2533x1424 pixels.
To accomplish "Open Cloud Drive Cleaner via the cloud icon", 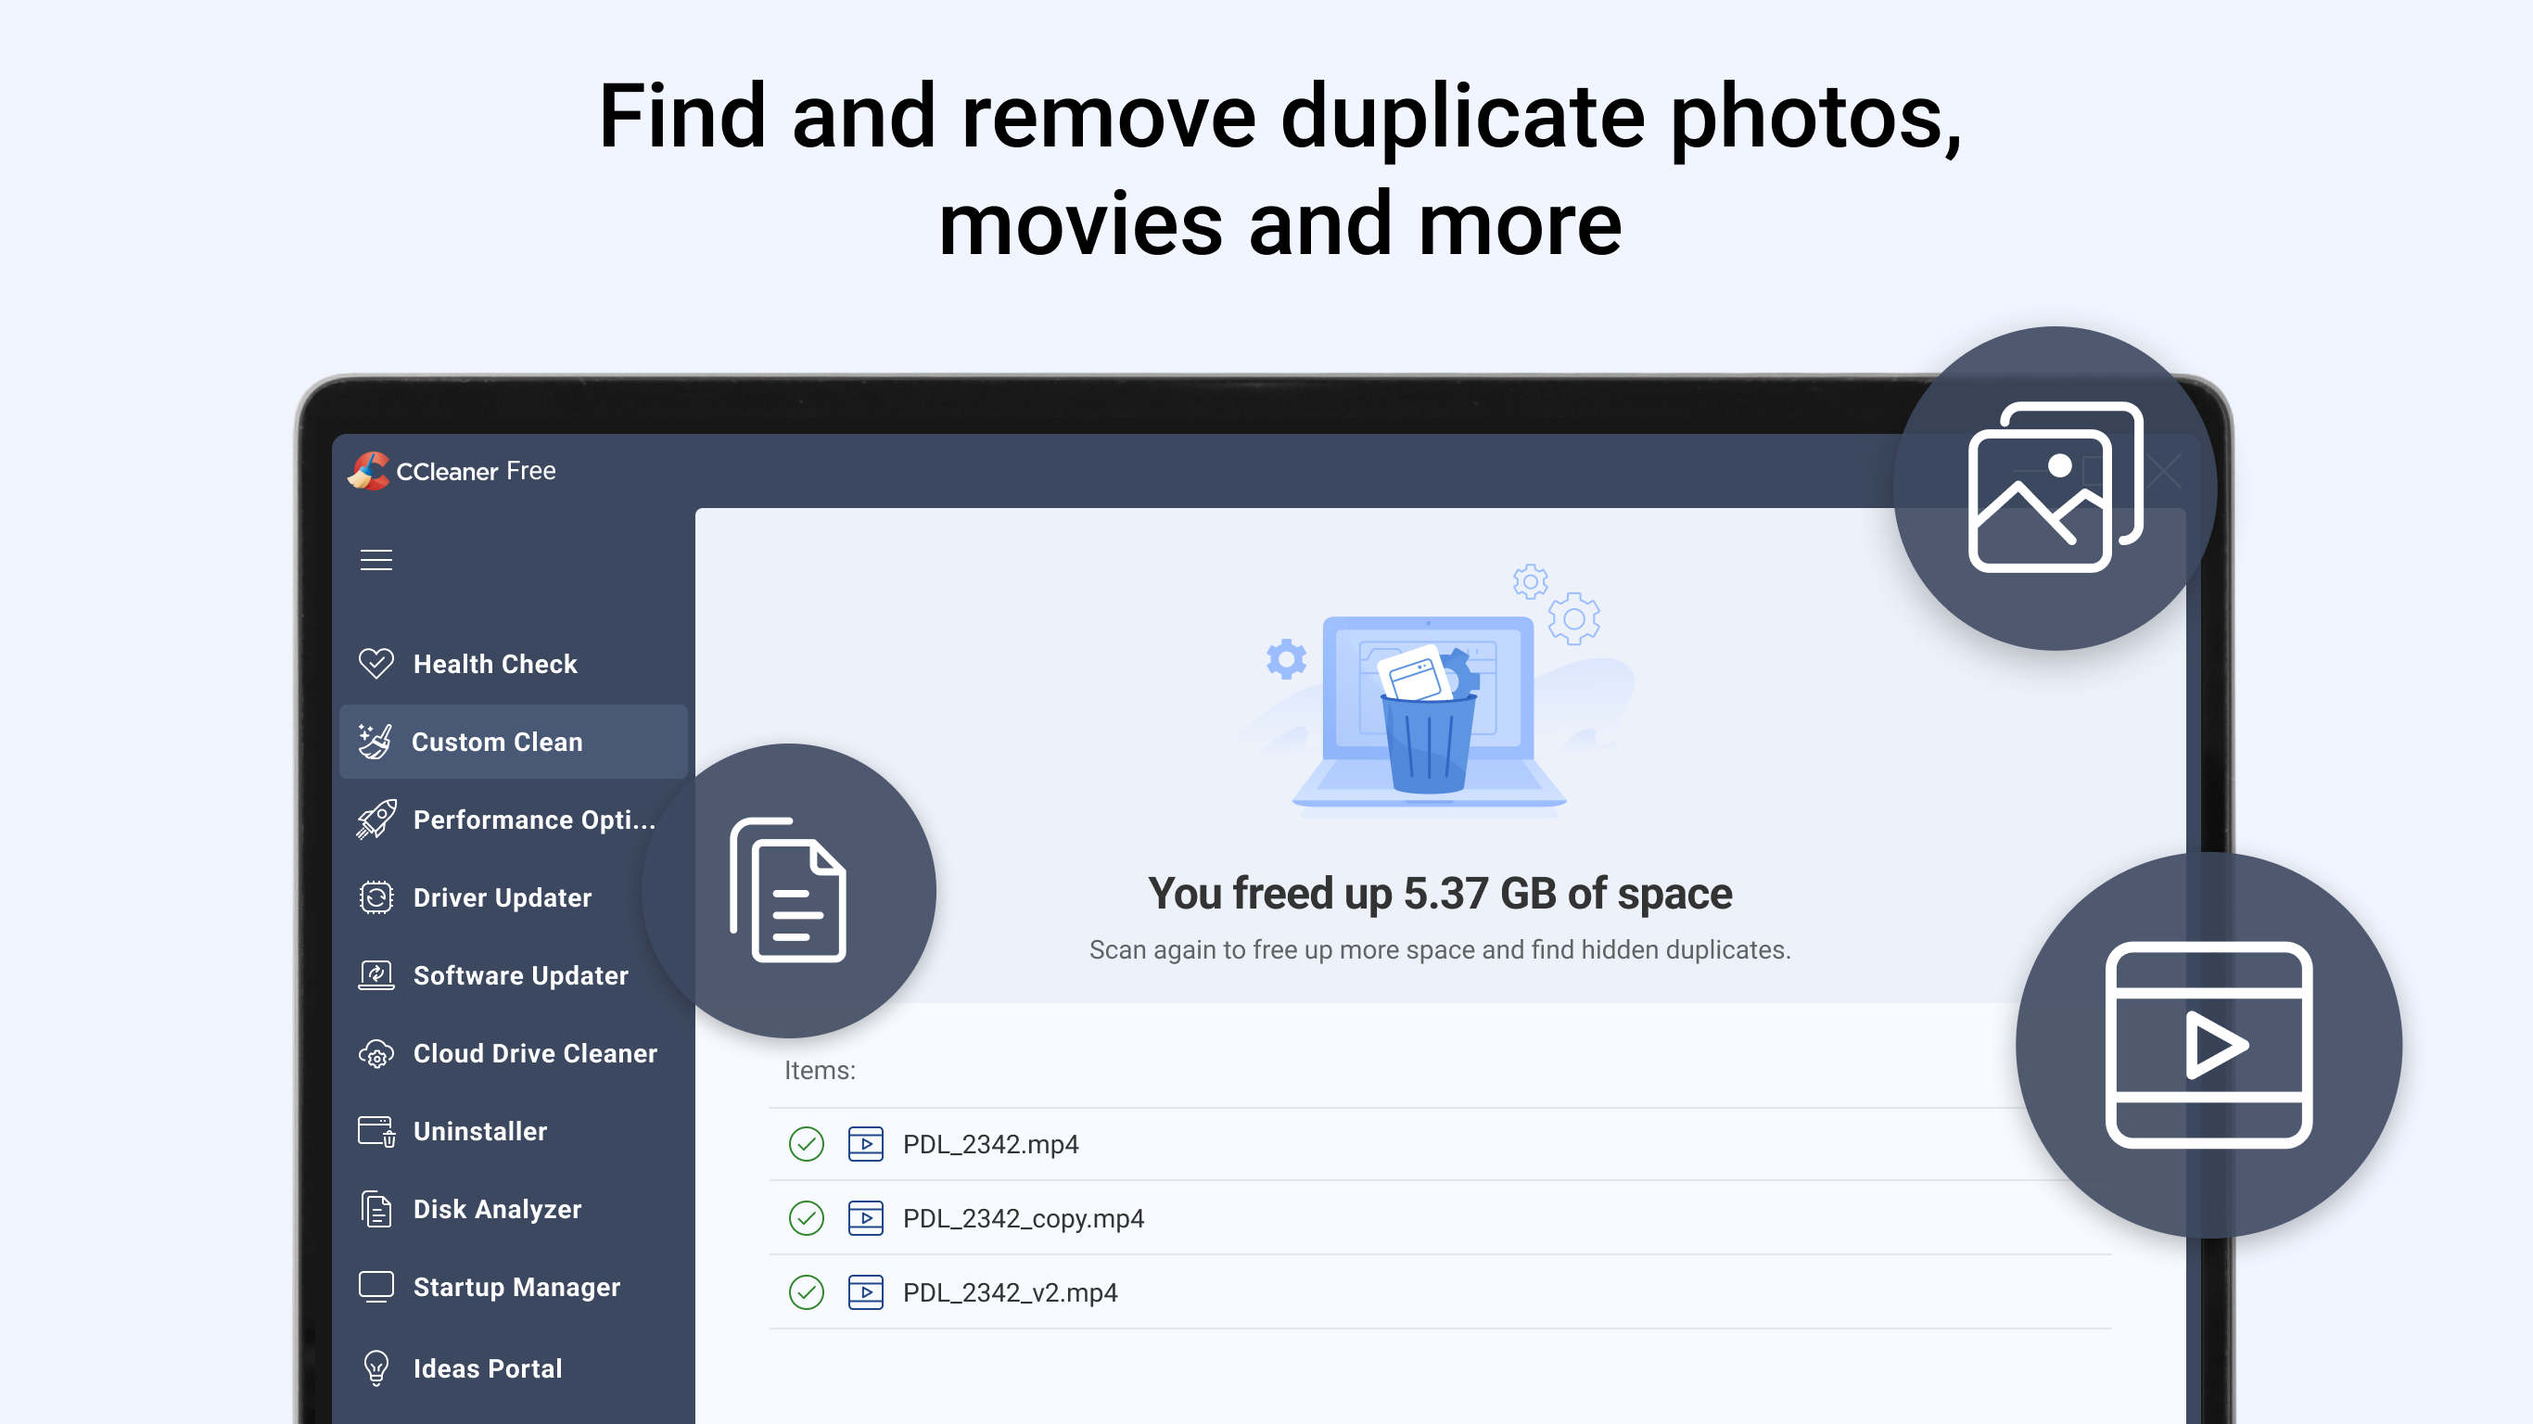I will [x=376, y=1052].
